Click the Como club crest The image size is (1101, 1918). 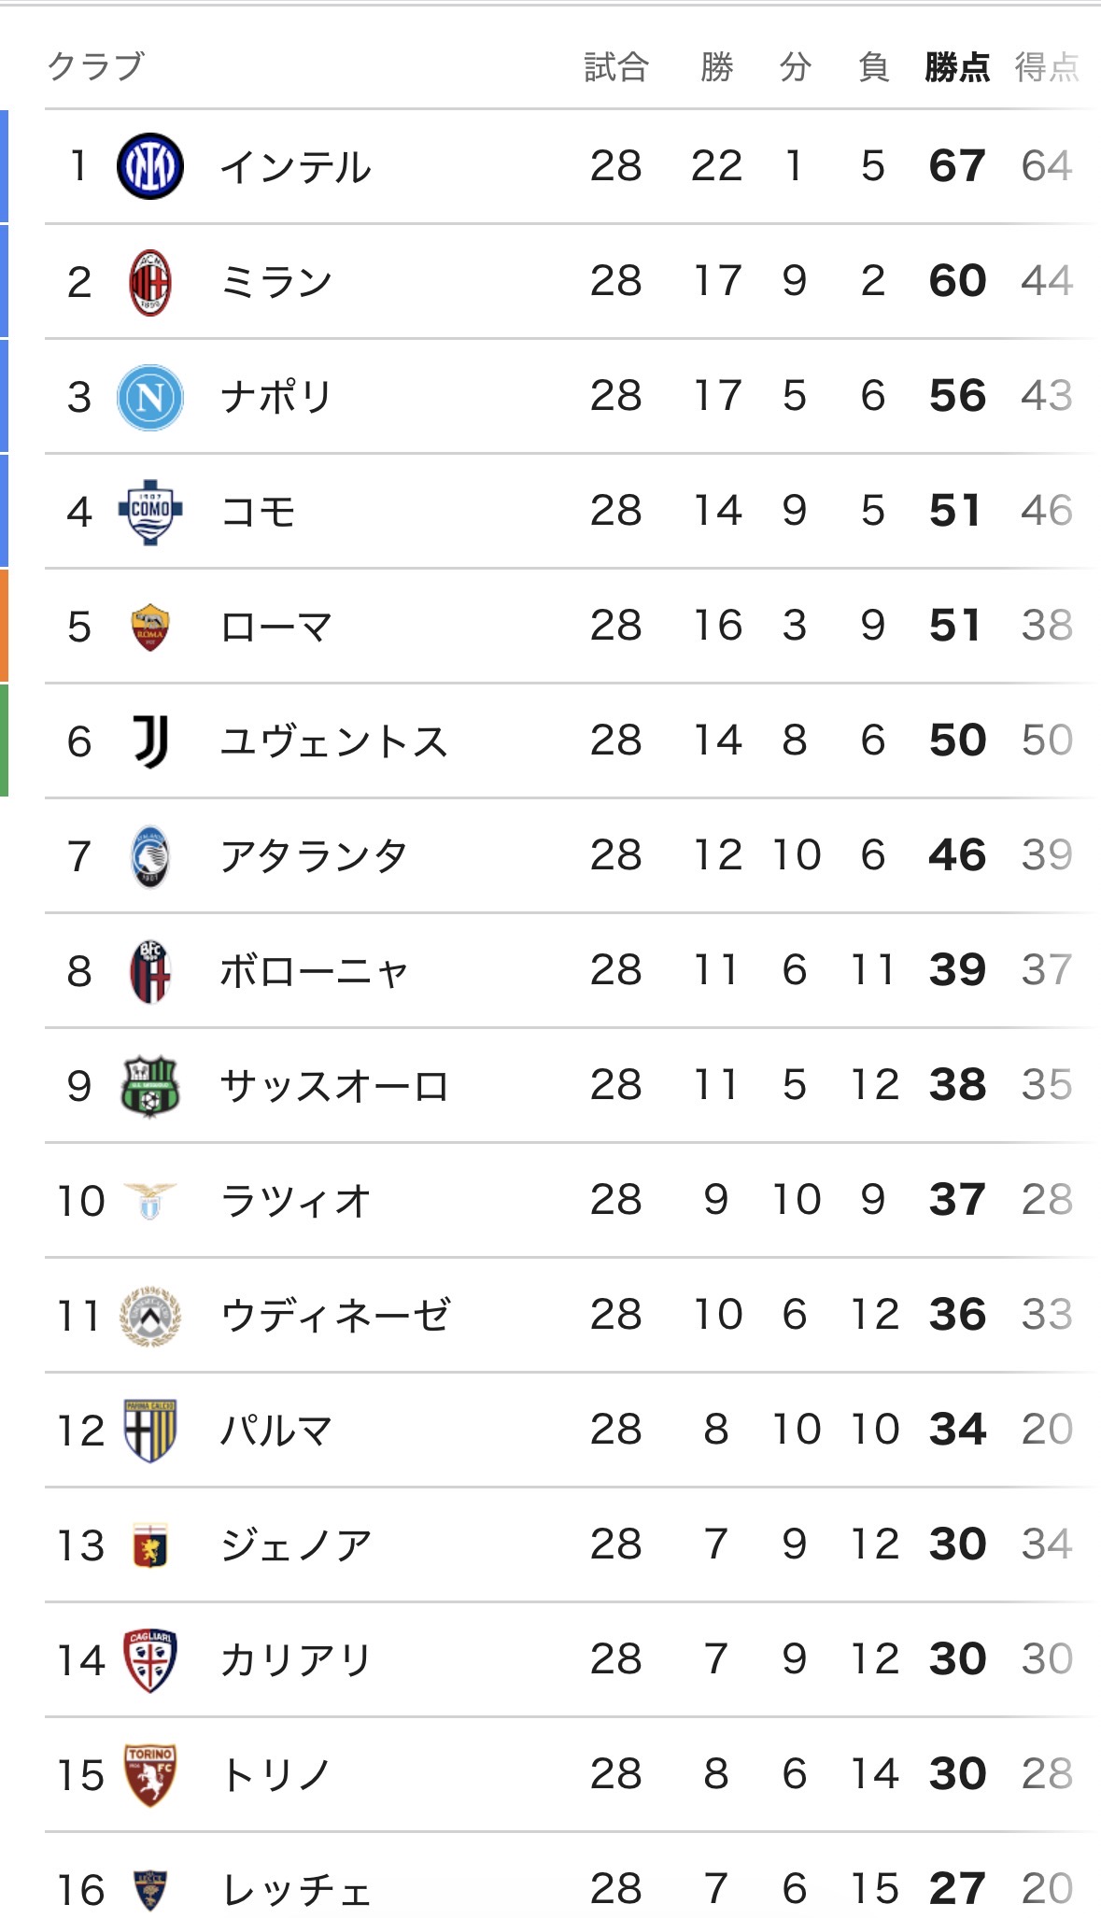coord(149,512)
